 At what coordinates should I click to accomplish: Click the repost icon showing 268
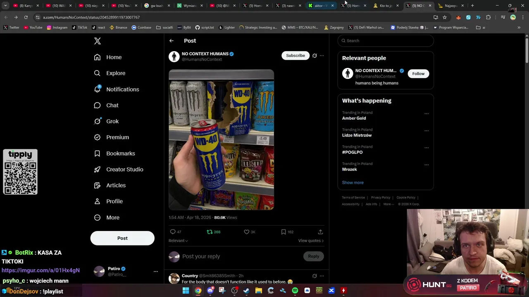point(210,232)
